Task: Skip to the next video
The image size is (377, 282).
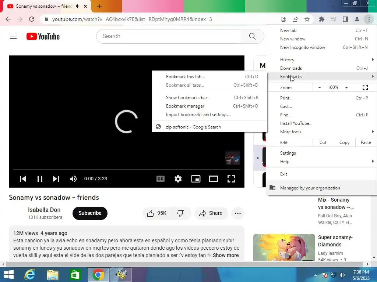Action: pos(56,179)
